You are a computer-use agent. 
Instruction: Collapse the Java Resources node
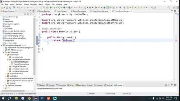4,52
